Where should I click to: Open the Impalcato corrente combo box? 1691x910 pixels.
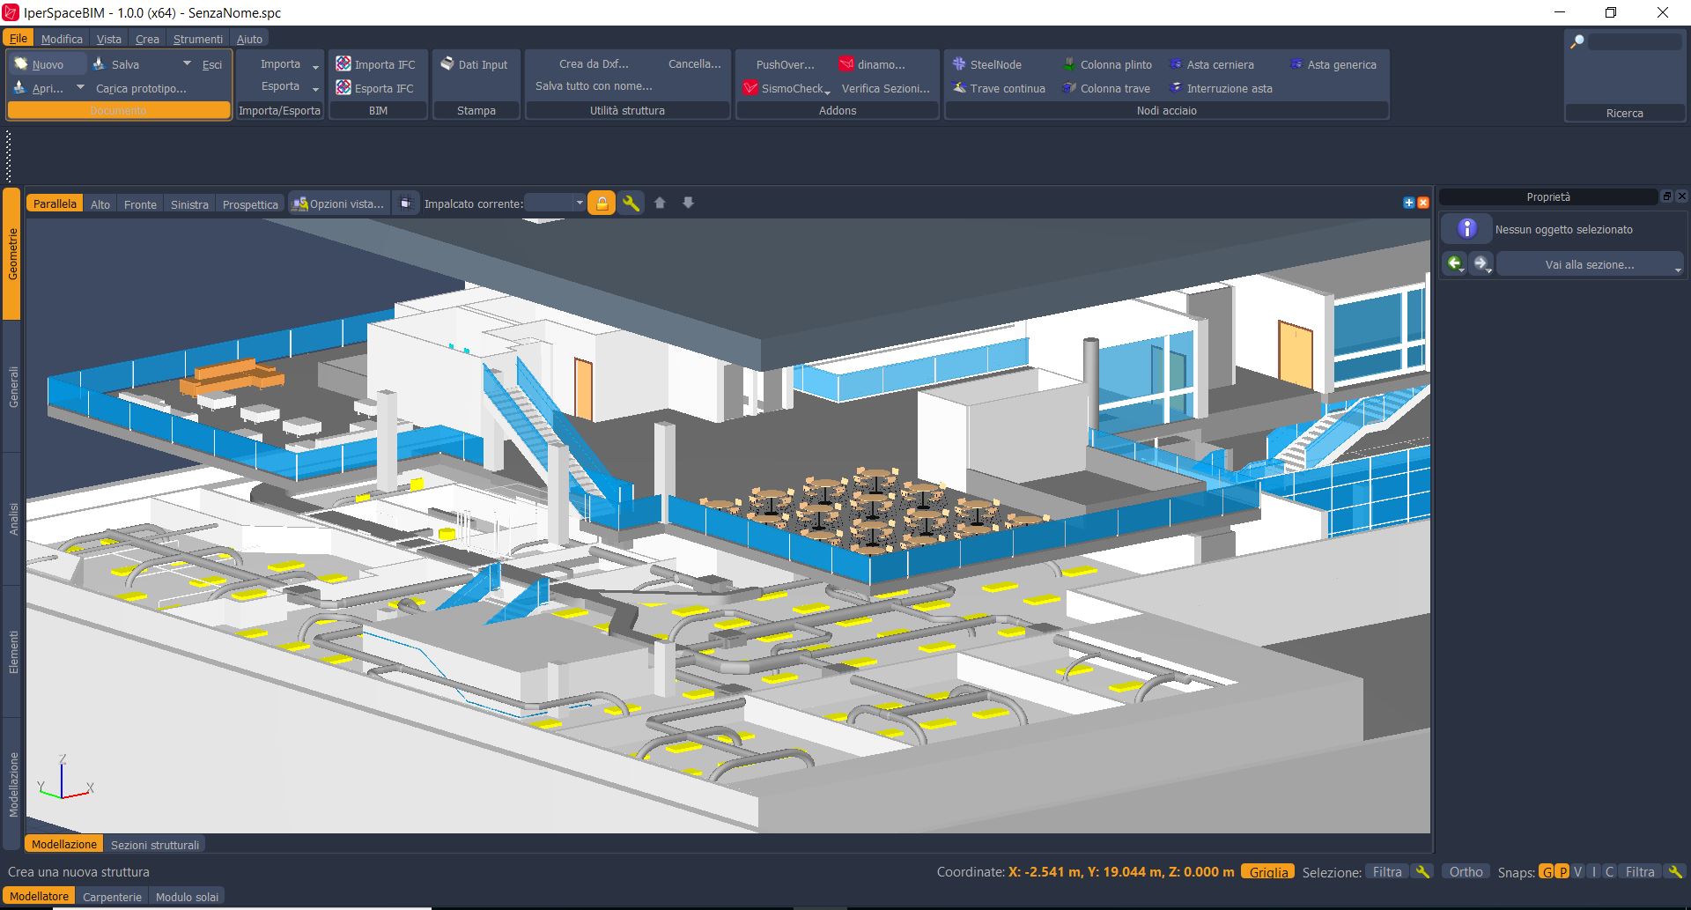click(x=555, y=203)
